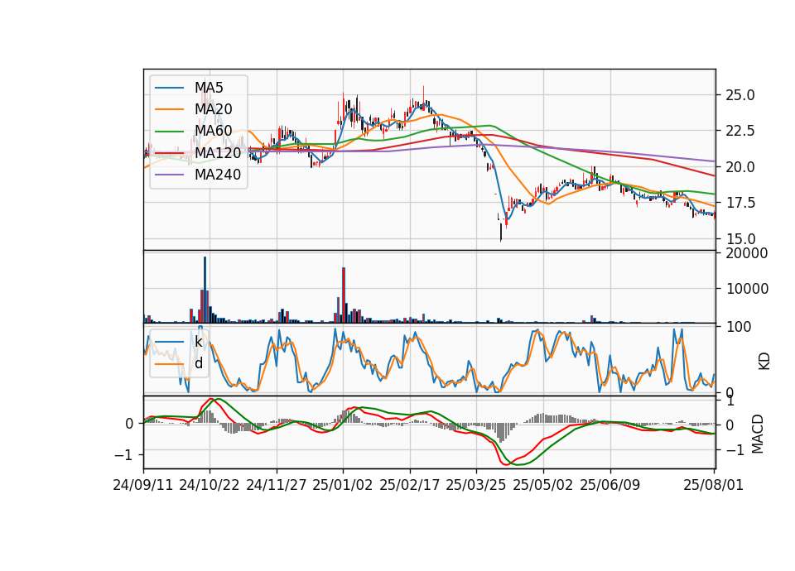The height and width of the screenshot is (571, 795).
Task: Click the lowest candlestick wick near 15.0
Action: (501, 233)
